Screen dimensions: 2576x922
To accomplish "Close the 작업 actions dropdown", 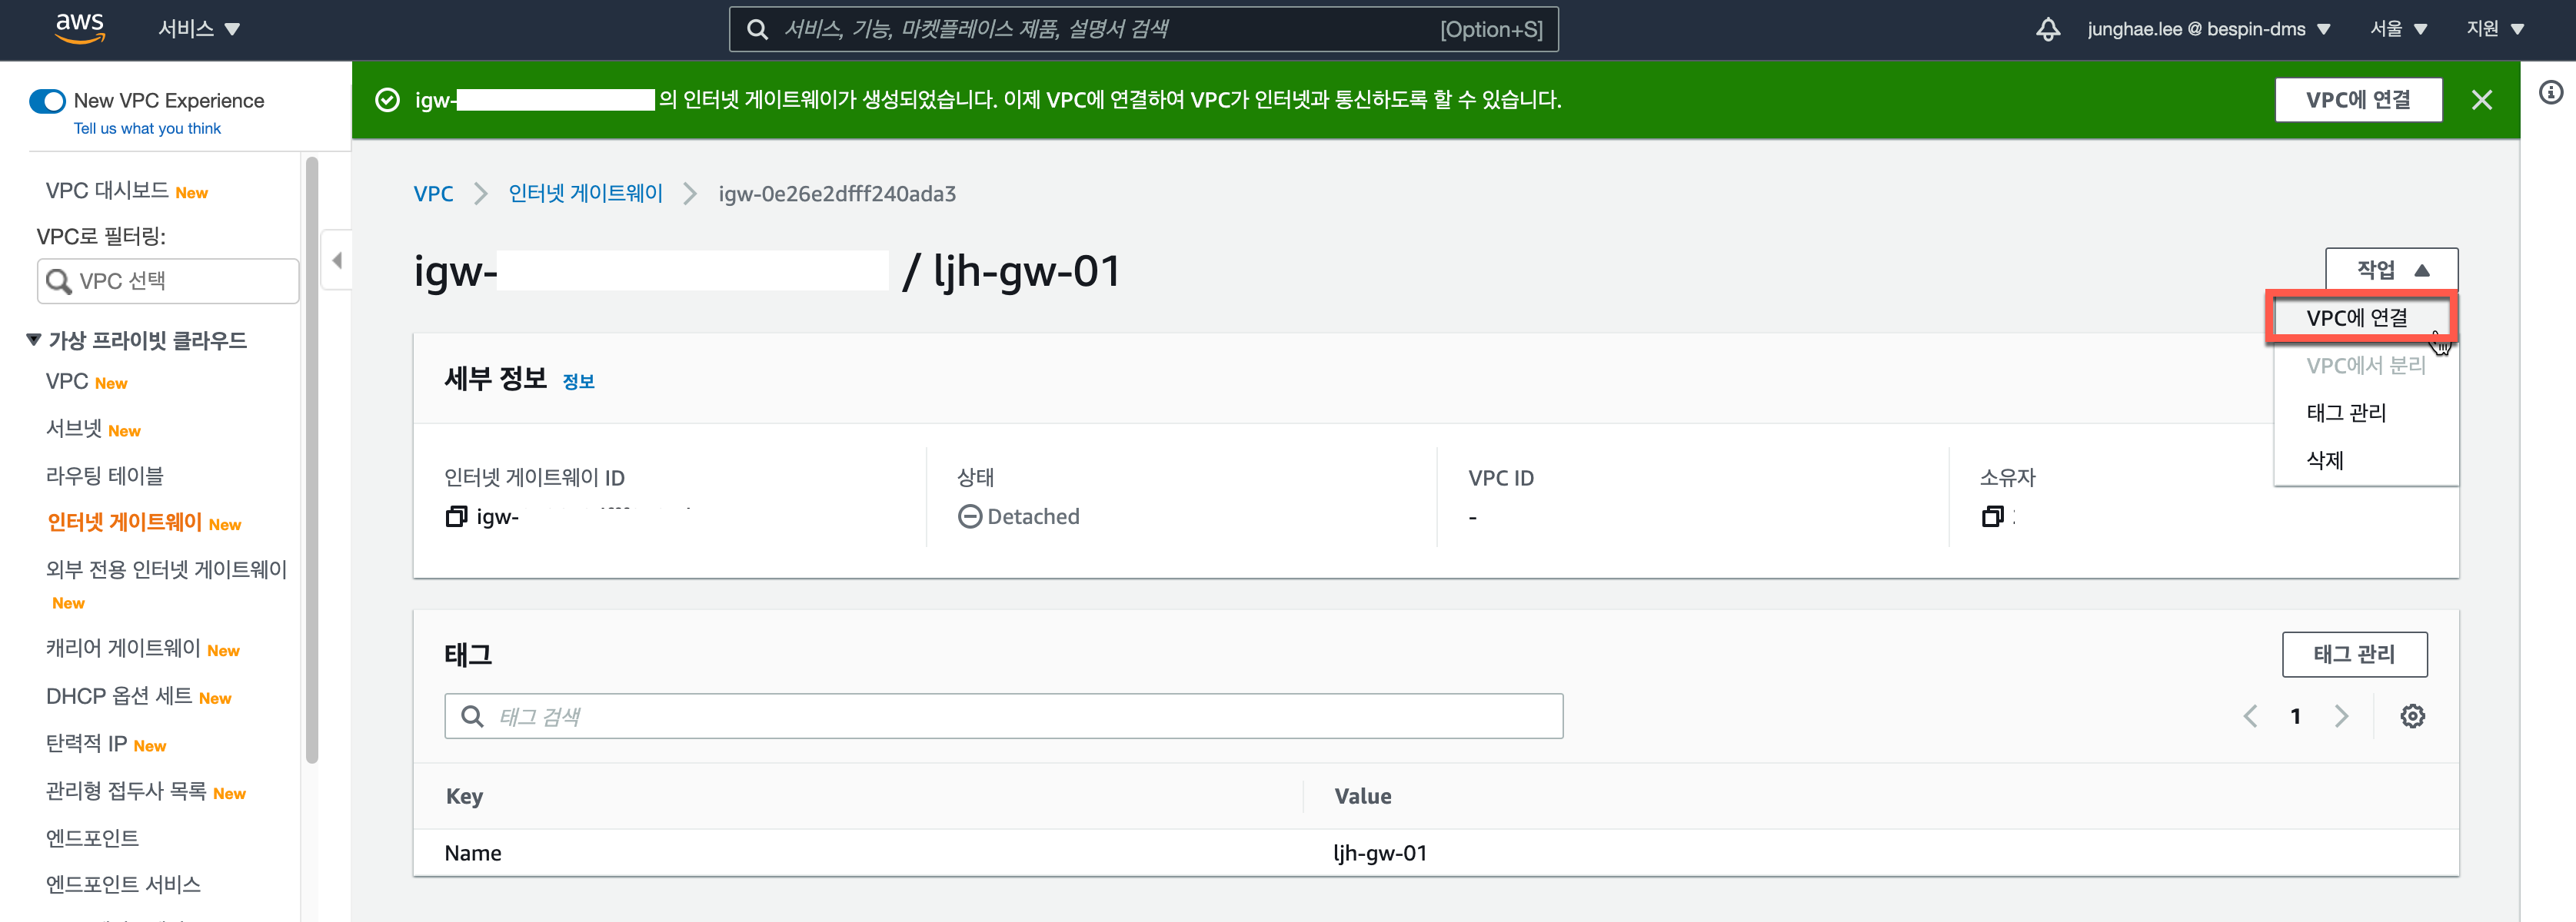I will [x=2391, y=270].
